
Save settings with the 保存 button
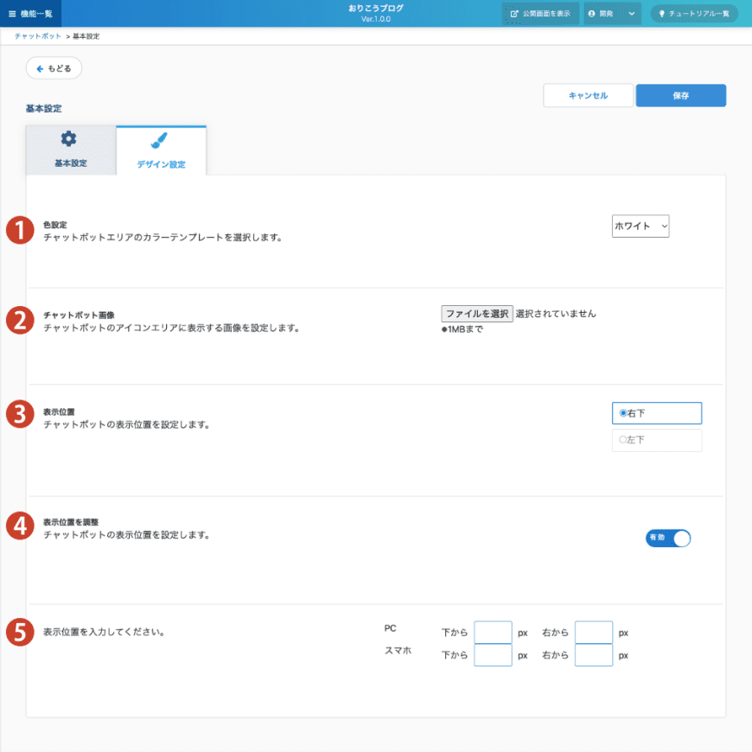click(x=680, y=96)
